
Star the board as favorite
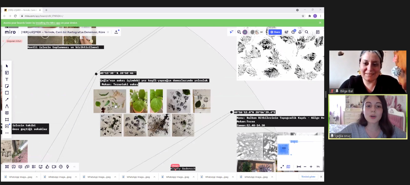point(108,32)
